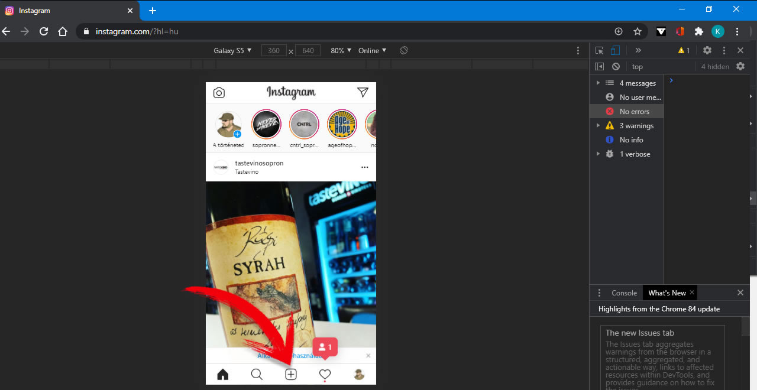Close the DevTools drawer
This screenshot has width=757, height=390.
click(740, 292)
